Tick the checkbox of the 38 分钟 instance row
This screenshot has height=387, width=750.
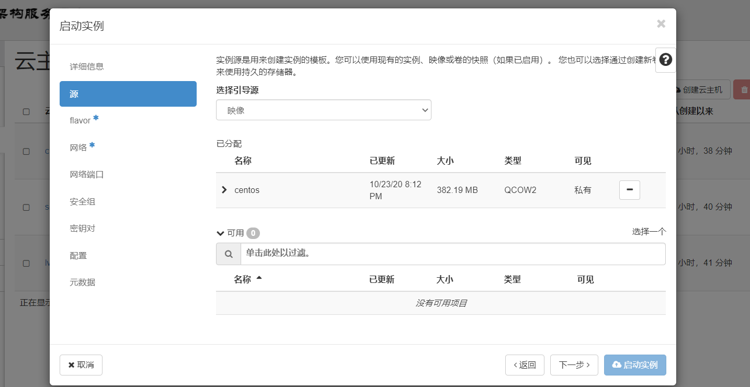click(26, 151)
